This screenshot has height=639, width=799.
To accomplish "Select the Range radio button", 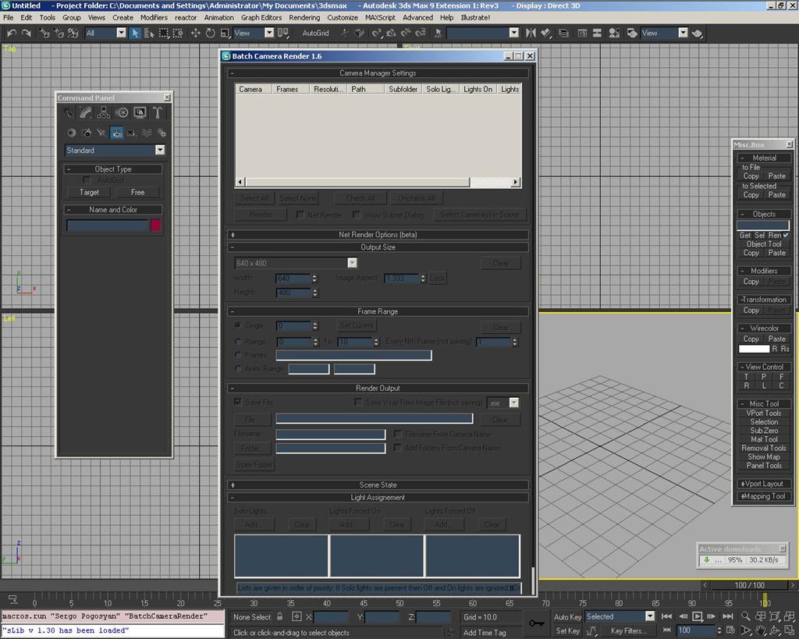I will coord(237,342).
